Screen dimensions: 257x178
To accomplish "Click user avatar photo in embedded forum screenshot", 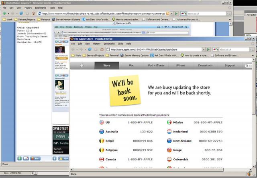I will pos(60,50).
